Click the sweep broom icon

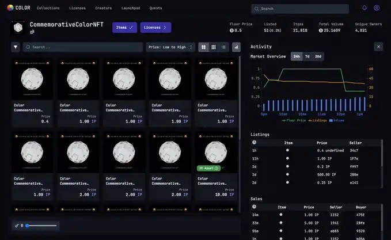17,226
